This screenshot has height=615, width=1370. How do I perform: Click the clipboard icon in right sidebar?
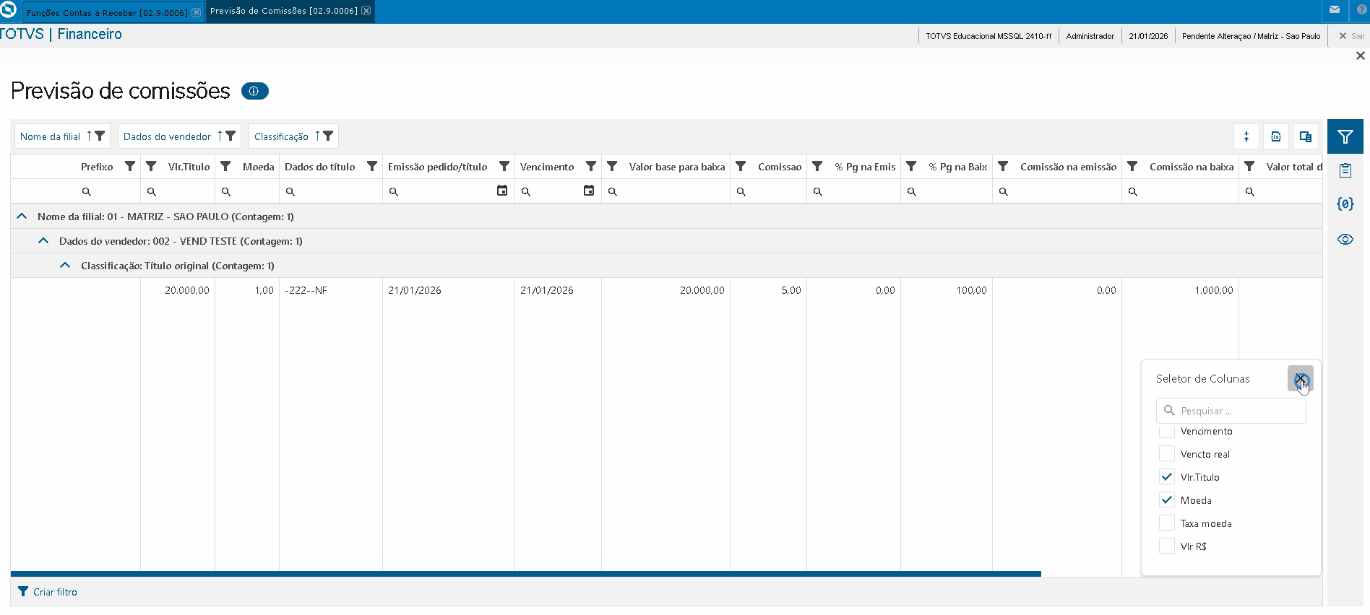click(1345, 170)
